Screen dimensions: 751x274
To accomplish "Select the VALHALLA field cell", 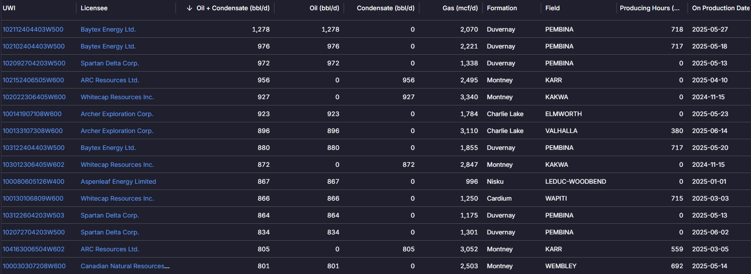I will (561, 131).
